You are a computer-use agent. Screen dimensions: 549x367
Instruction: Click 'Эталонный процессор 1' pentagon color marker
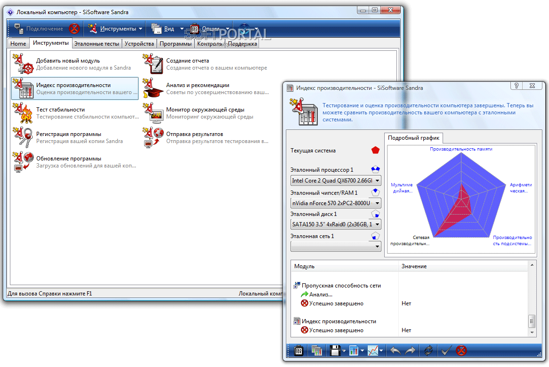click(375, 170)
